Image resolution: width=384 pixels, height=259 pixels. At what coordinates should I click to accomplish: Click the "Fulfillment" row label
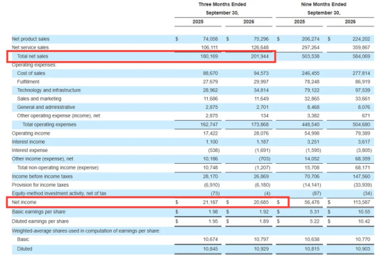tap(28, 81)
